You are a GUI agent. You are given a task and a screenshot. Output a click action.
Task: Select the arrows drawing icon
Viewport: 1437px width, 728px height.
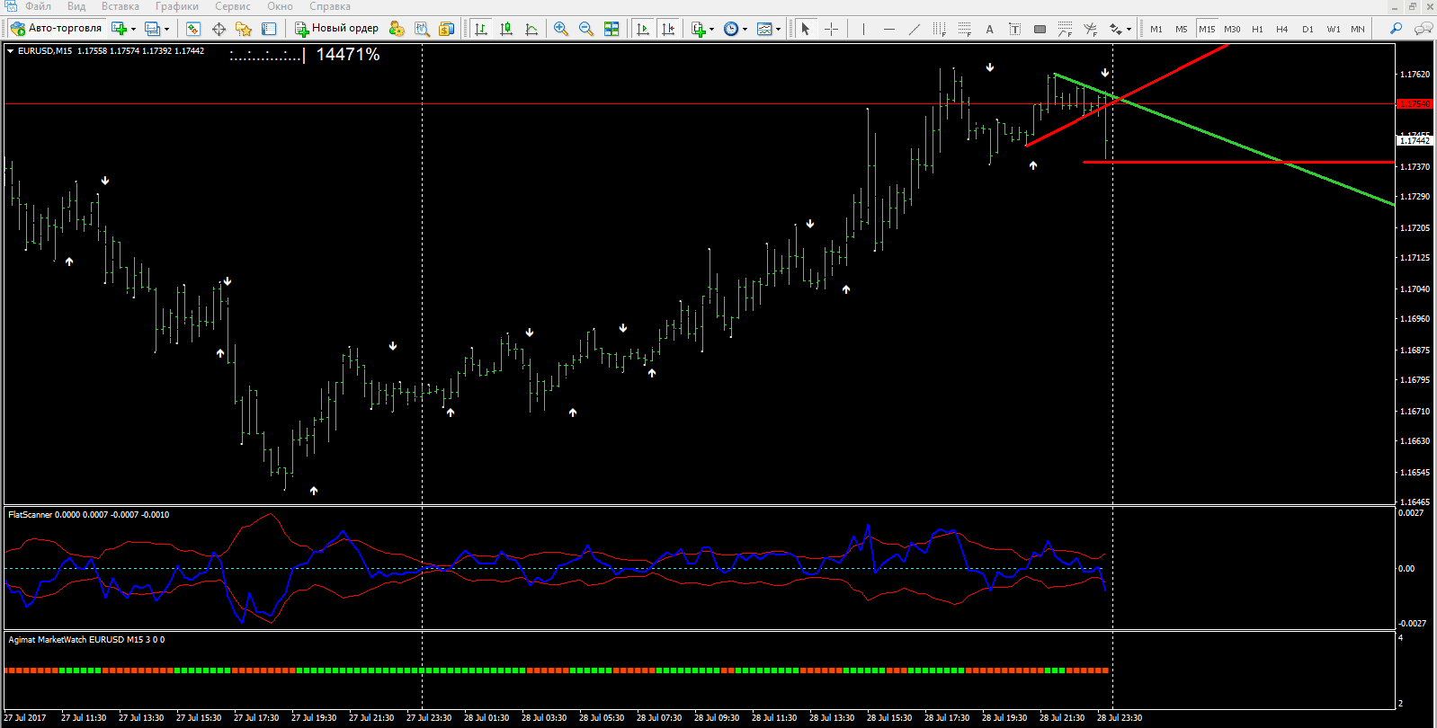pyautogui.click(x=1116, y=29)
